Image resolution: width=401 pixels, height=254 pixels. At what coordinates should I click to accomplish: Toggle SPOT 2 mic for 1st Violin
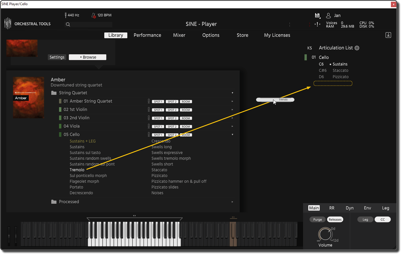[x=172, y=110]
